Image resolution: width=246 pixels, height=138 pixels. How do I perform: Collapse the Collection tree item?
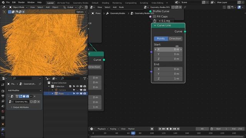tap(49, 86)
